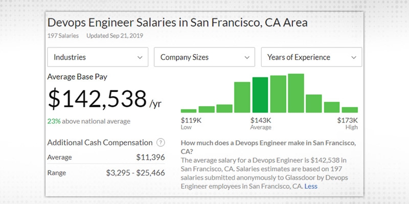Click the Devops Engineer Salaries page heading

click(x=177, y=23)
